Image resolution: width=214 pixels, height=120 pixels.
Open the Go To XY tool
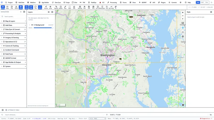point(98,7)
